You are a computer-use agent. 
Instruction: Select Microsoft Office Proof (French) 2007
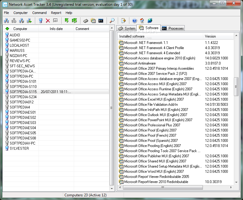click(150, 135)
